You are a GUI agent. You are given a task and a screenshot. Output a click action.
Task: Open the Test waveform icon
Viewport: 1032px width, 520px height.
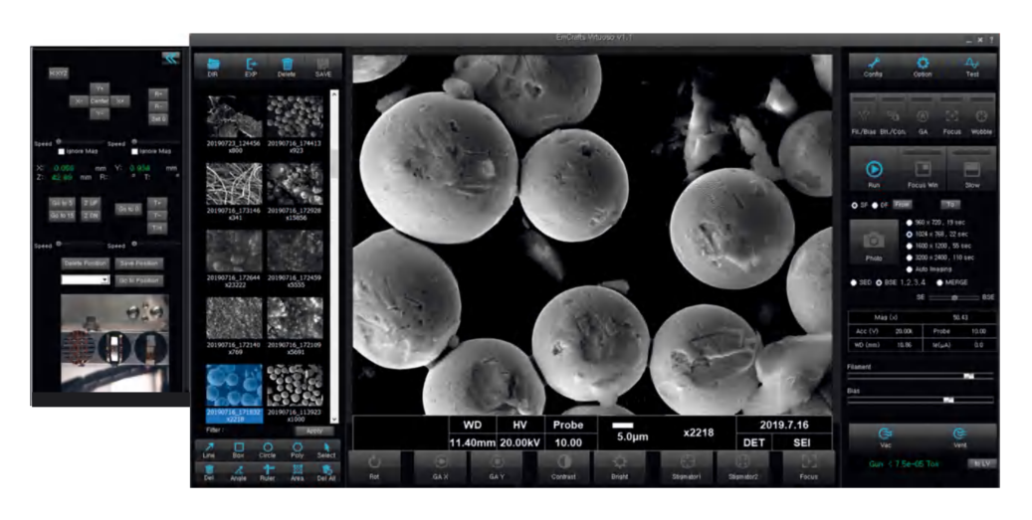tap(972, 67)
